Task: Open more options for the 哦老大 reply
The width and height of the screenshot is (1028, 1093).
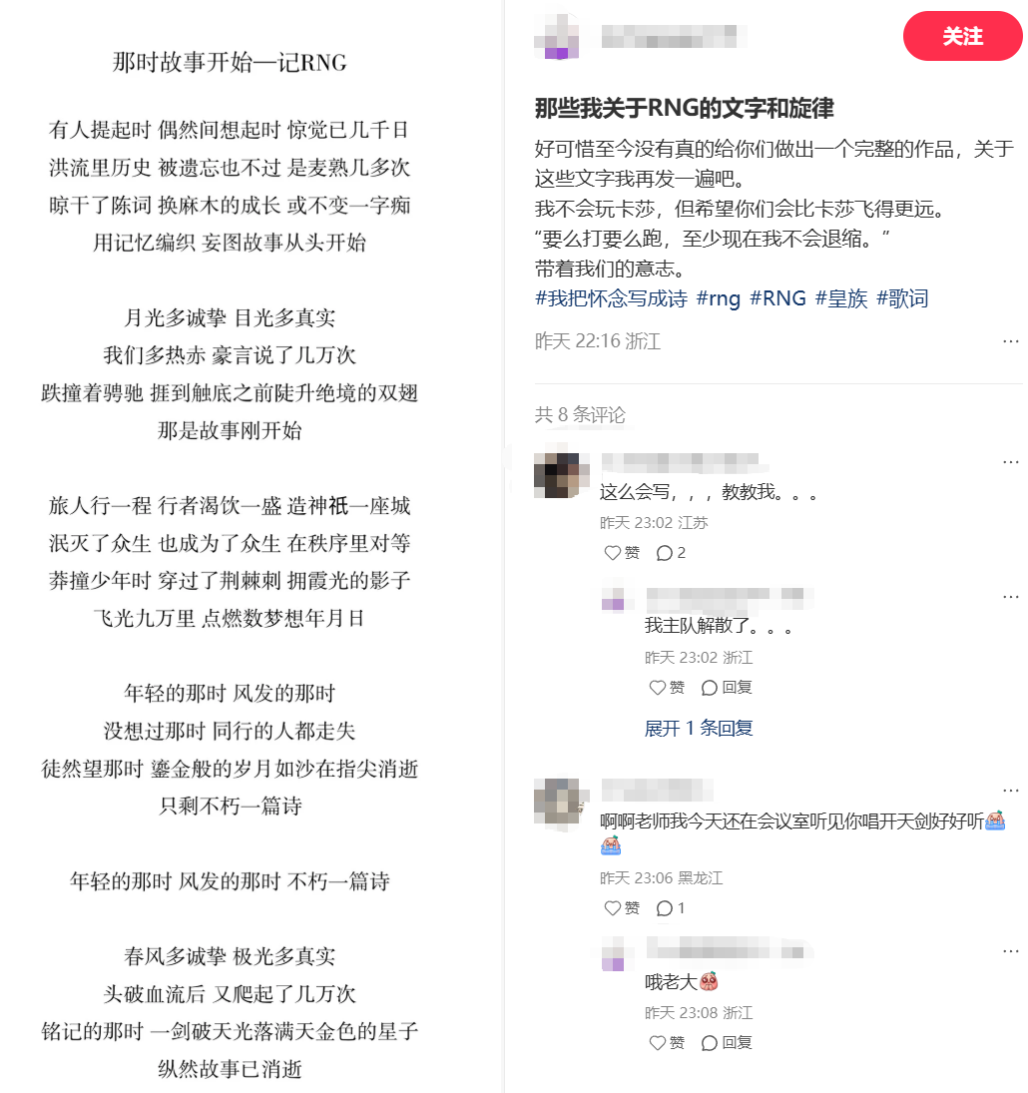Action: pyautogui.click(x=1011, y=951)
